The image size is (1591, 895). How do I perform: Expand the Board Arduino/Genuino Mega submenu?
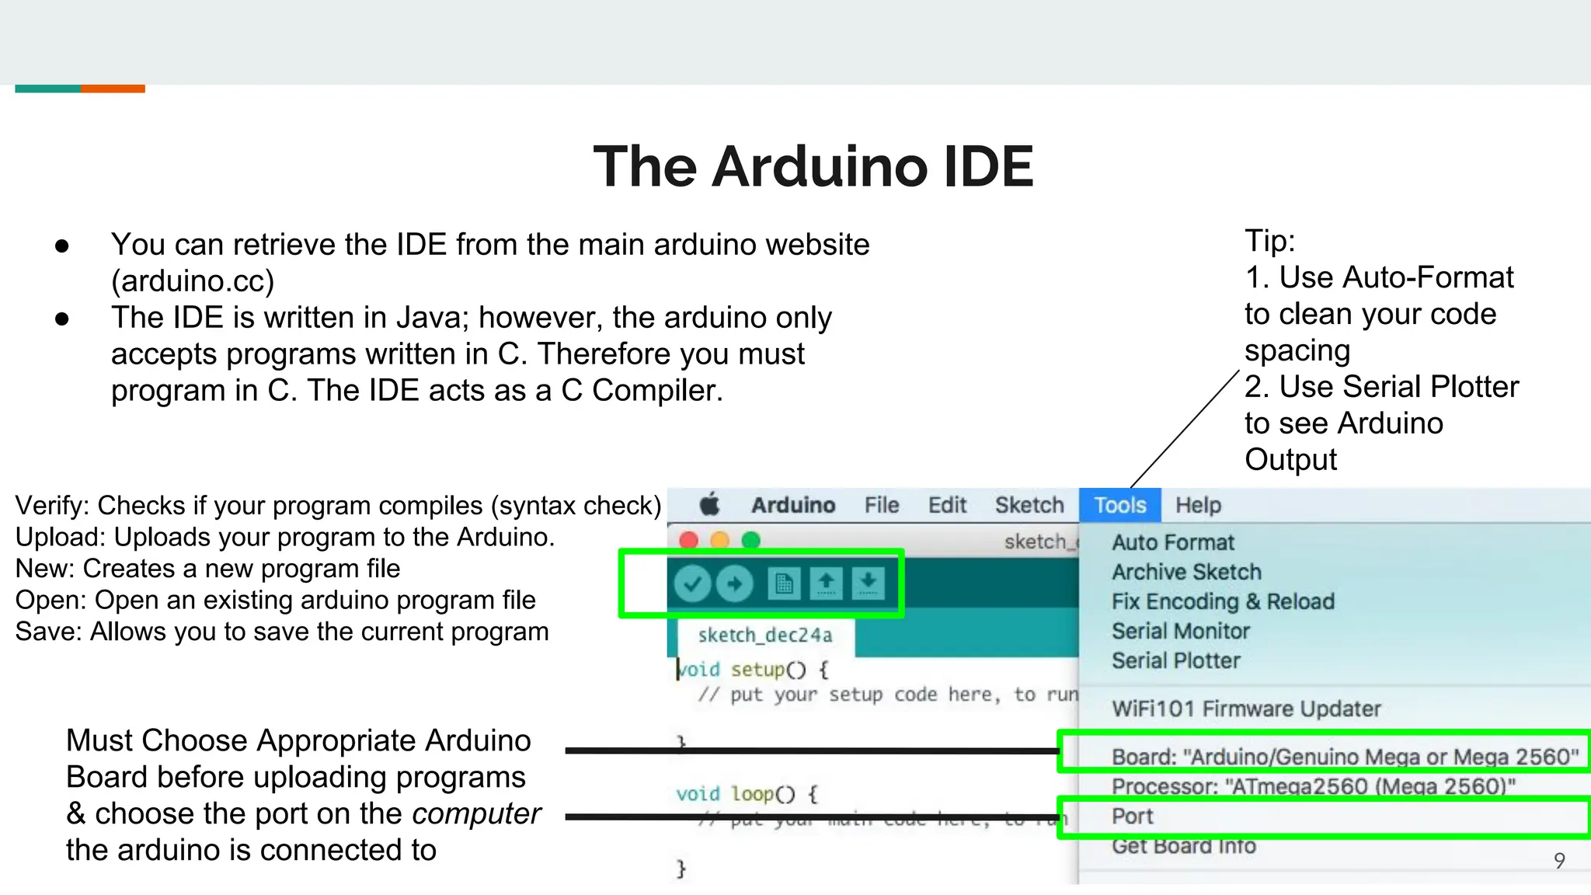click(1344, 756)
